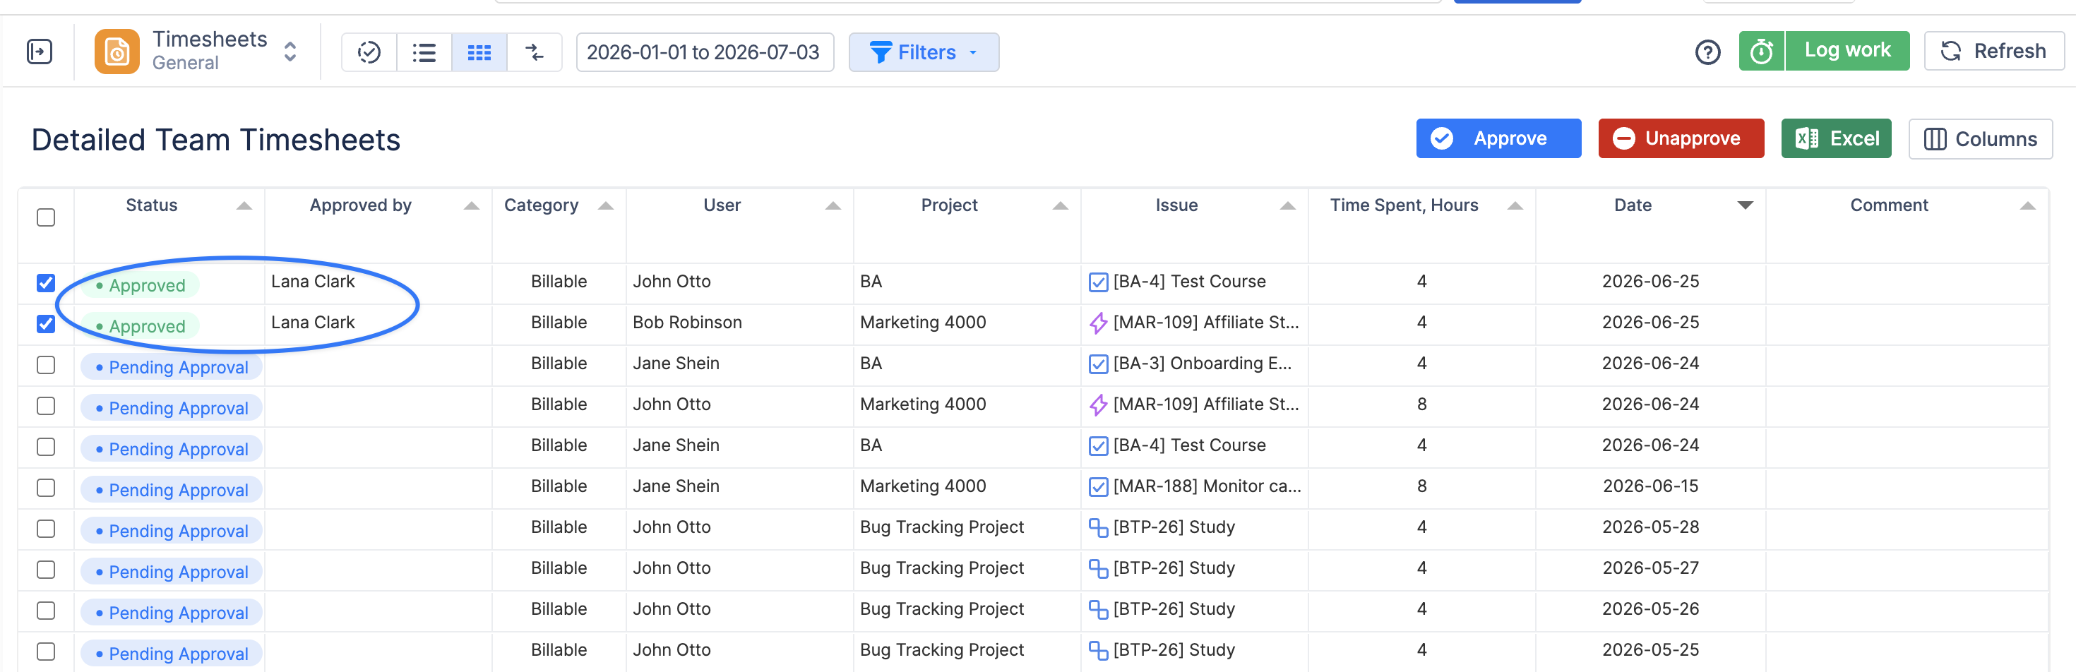Open help question mark icon

point(1707,52)
